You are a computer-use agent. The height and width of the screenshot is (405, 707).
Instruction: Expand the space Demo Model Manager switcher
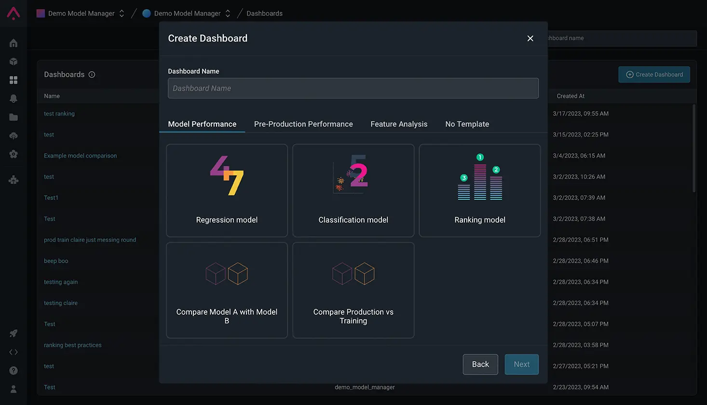pos(228,13)
